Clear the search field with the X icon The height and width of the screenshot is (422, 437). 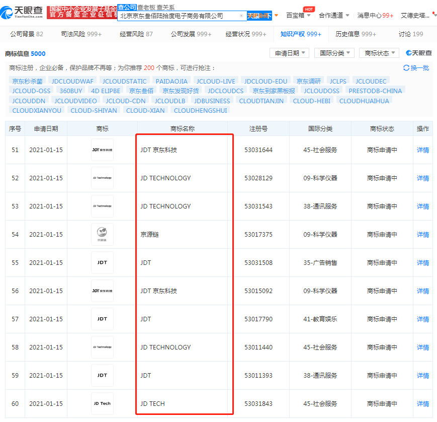pos(241,16)
